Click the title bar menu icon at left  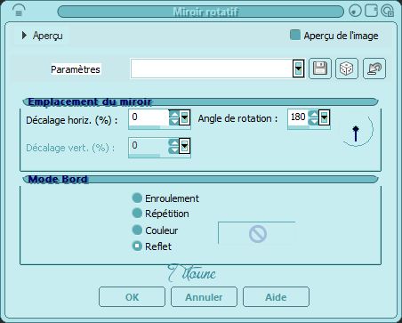tap(19, 12)
